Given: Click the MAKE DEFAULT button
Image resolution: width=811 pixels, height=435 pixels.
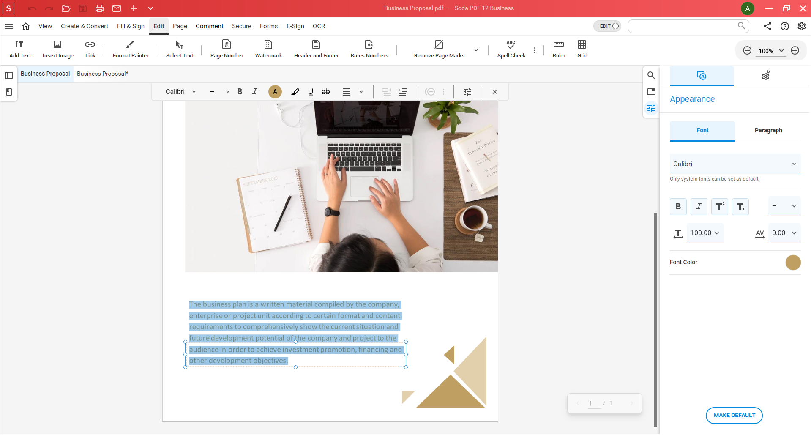Looking at the screenshot, I should (734, 416).
